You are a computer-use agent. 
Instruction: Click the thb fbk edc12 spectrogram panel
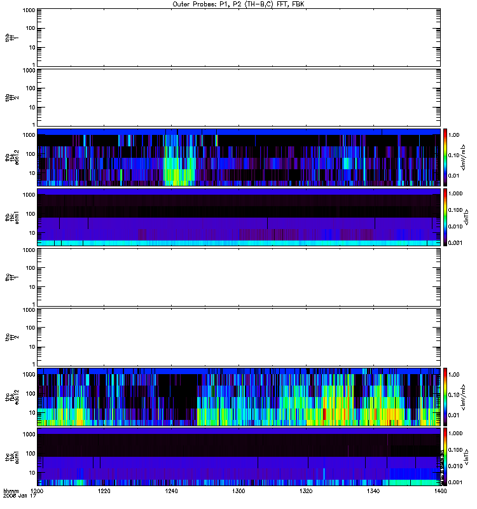tap(238, 157)
